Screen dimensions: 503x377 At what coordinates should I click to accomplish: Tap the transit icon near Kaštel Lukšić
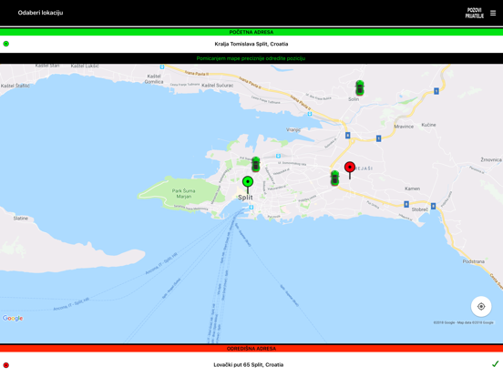point(162,67)
